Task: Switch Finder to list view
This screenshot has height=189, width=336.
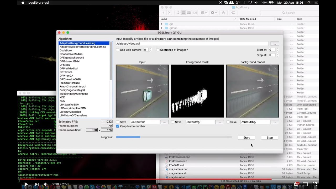Action: 183,13
